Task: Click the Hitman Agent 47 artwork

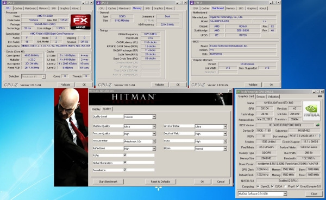Action: pos(71,137)
